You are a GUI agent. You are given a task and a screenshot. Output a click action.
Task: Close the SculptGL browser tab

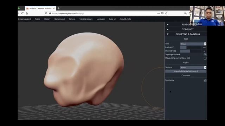pyautogui.click(x=54, y=8)
